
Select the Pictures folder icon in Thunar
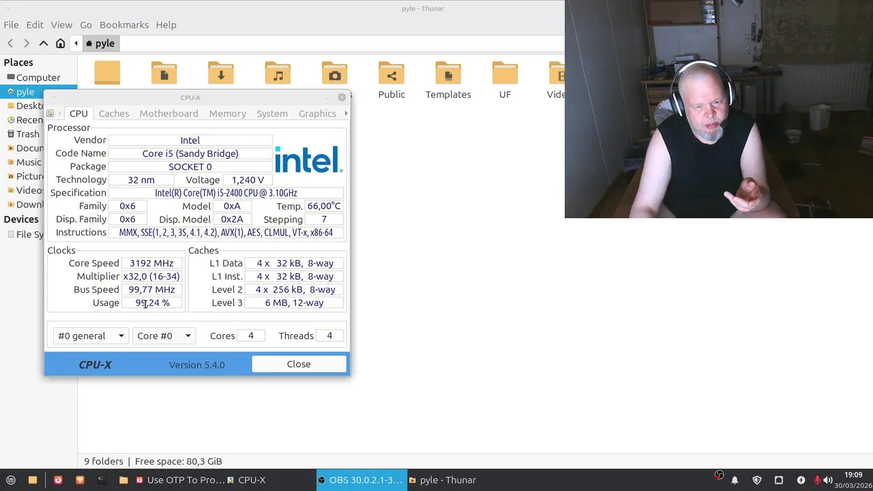click(334, 74)
